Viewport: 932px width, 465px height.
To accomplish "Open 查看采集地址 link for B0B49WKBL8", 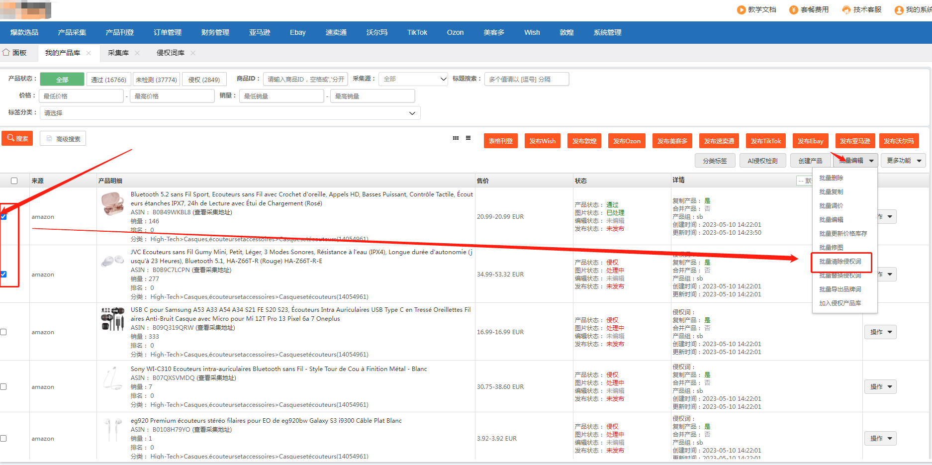I will click(x=213, y=212).
